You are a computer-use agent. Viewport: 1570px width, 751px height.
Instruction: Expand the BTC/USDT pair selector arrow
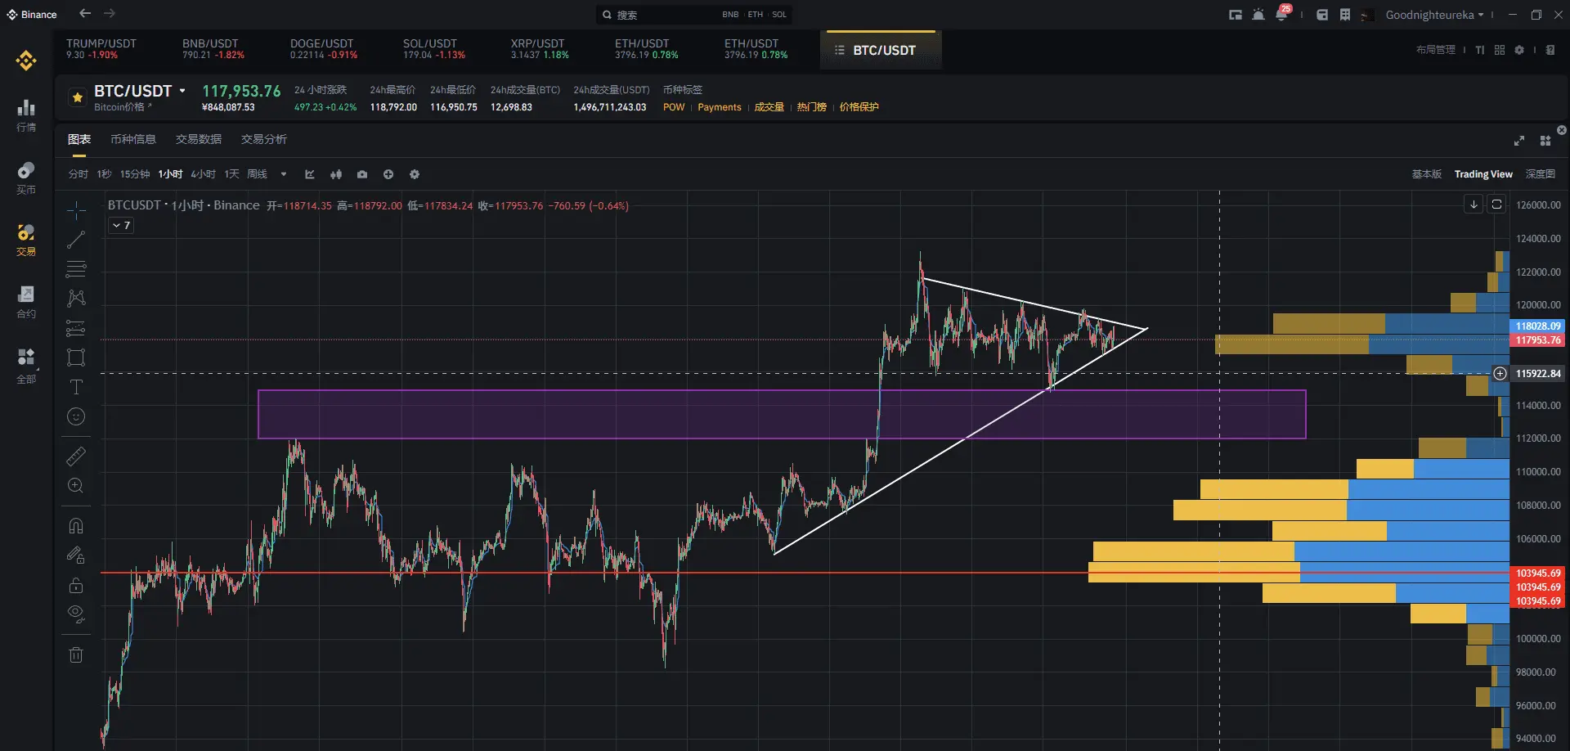pyautogui.click(x=182, y=91)
